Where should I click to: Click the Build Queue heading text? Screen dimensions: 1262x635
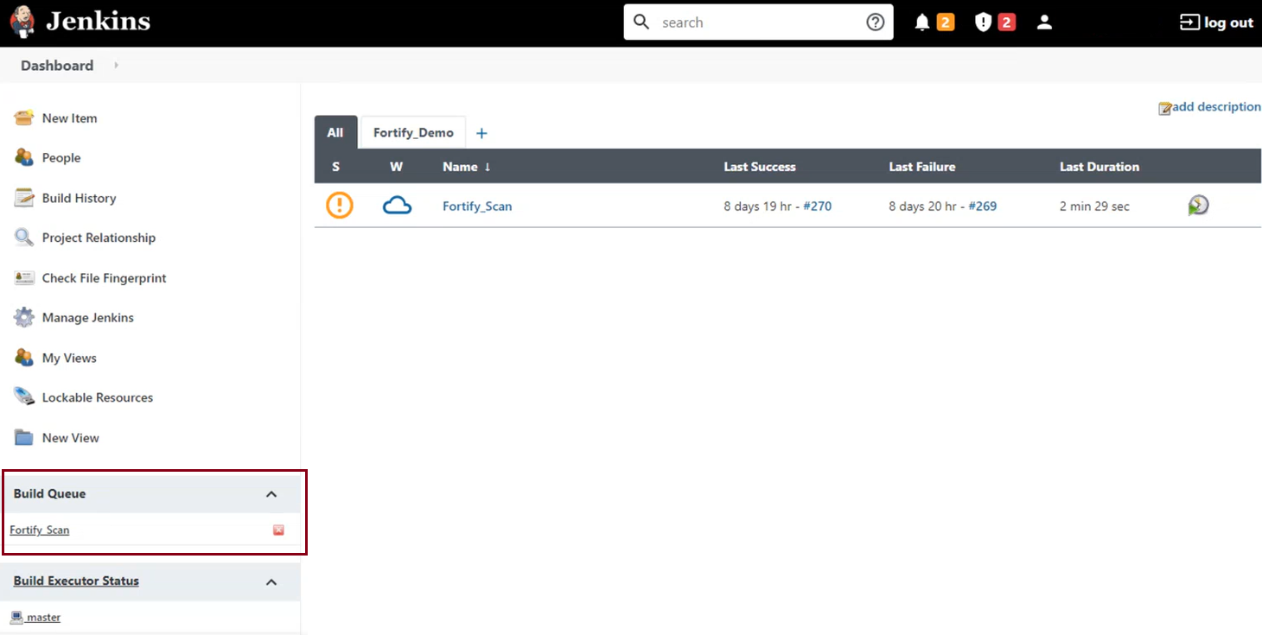coord(49,494)
